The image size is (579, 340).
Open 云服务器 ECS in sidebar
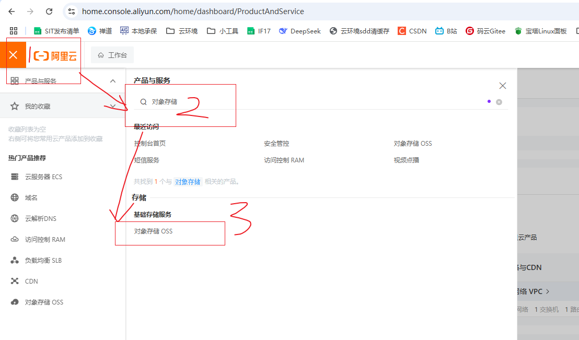43,177
